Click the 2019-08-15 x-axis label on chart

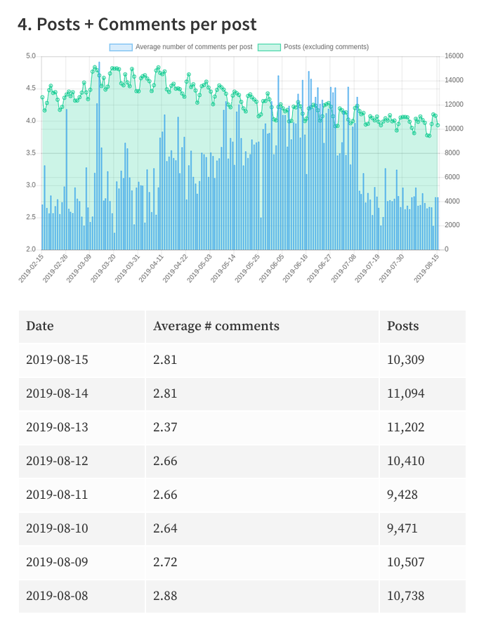coord(427,268)
